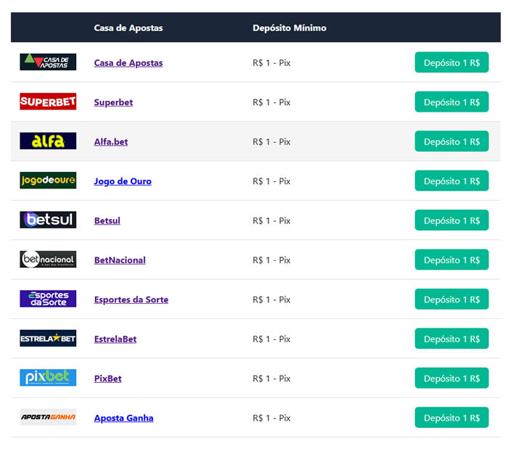
Task: Click the Casa de Apostas logo
Action: click(x=48, y=62)
